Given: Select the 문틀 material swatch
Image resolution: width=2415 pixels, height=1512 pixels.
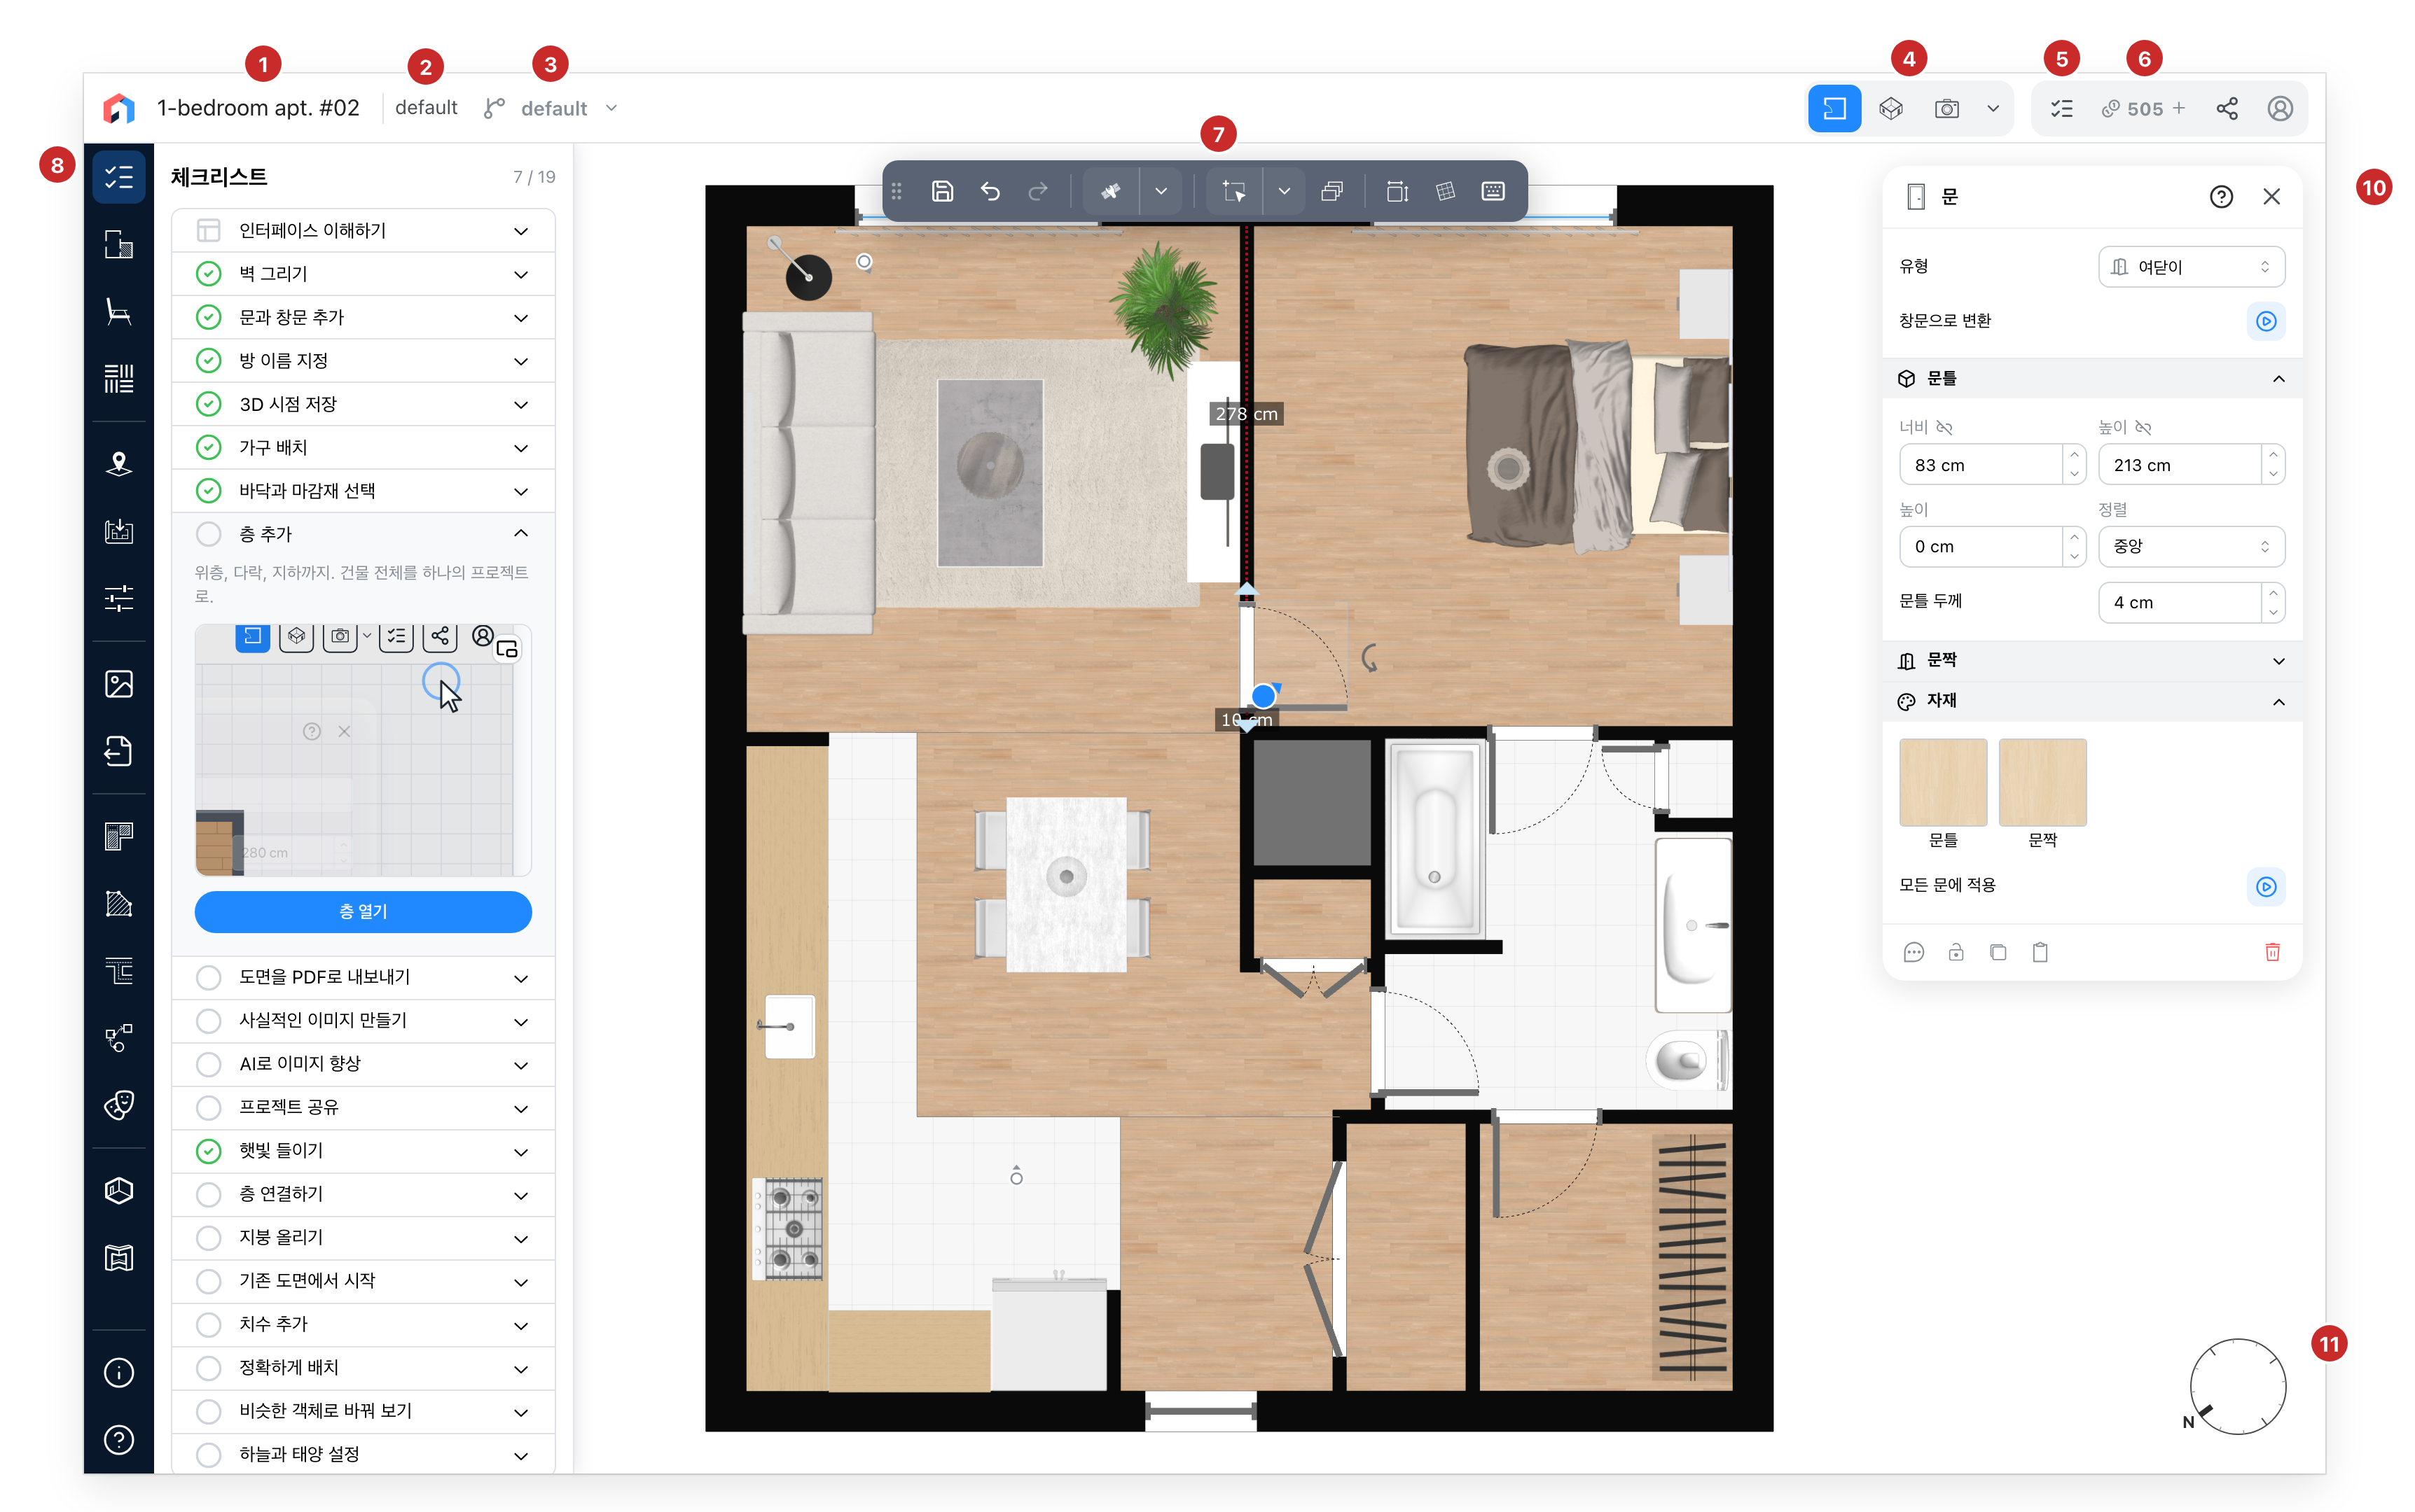Looking at the screenshot, I should [x=1942, y=782].
